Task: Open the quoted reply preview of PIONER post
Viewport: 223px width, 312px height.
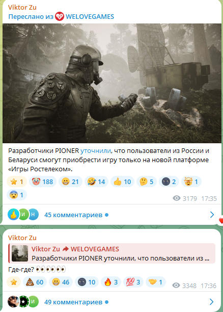Action: pos(111,253)
